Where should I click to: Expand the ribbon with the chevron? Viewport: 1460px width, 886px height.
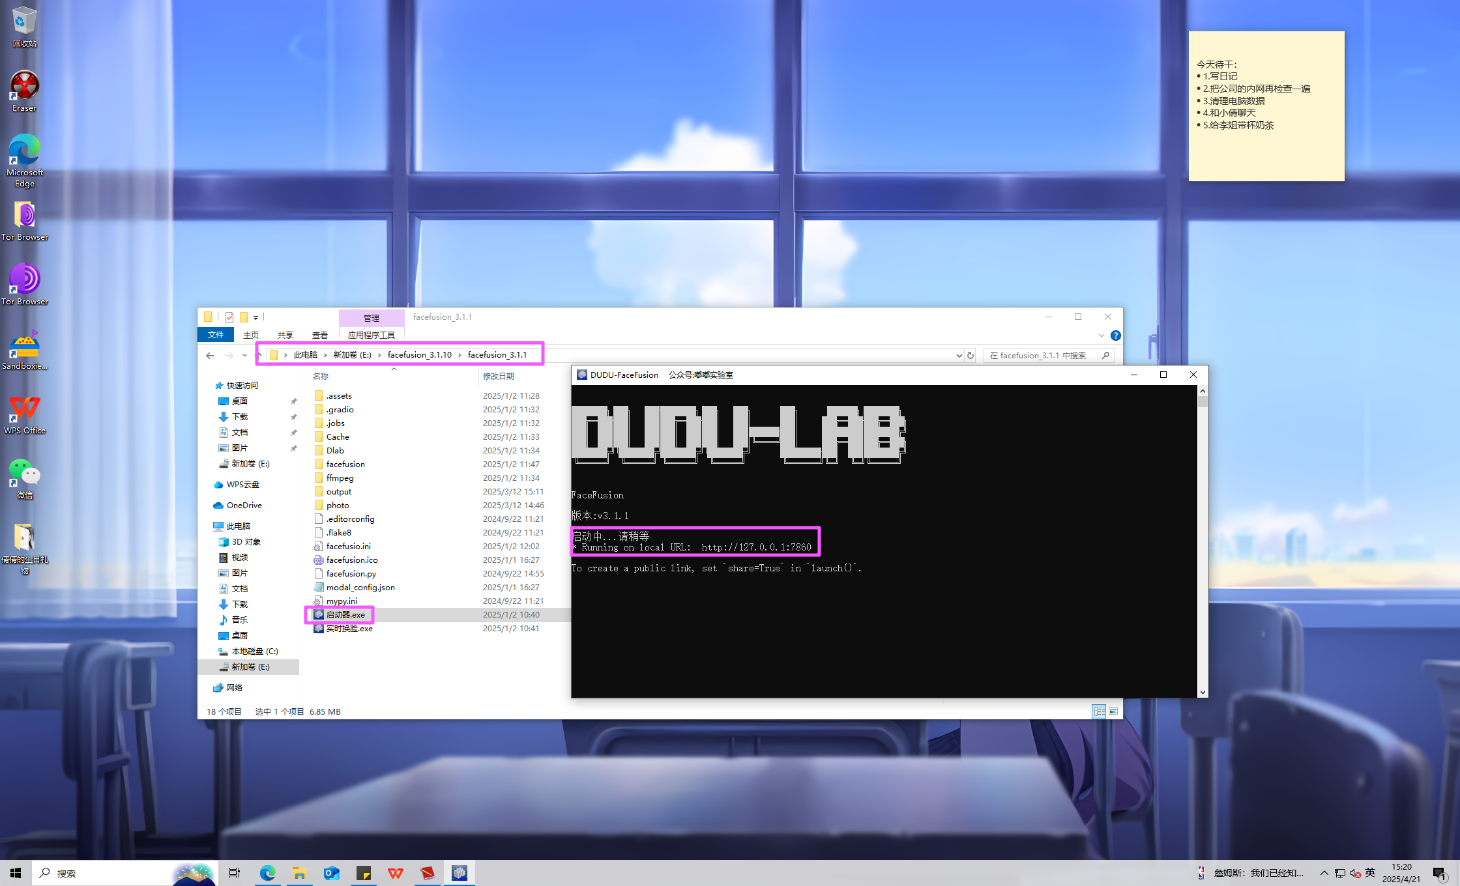1102,336
